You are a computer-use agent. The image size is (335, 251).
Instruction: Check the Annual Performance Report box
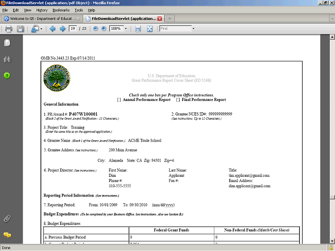coord(119,99)
